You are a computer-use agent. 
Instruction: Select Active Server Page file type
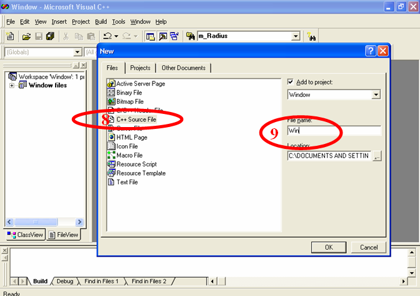pos(141,84)
